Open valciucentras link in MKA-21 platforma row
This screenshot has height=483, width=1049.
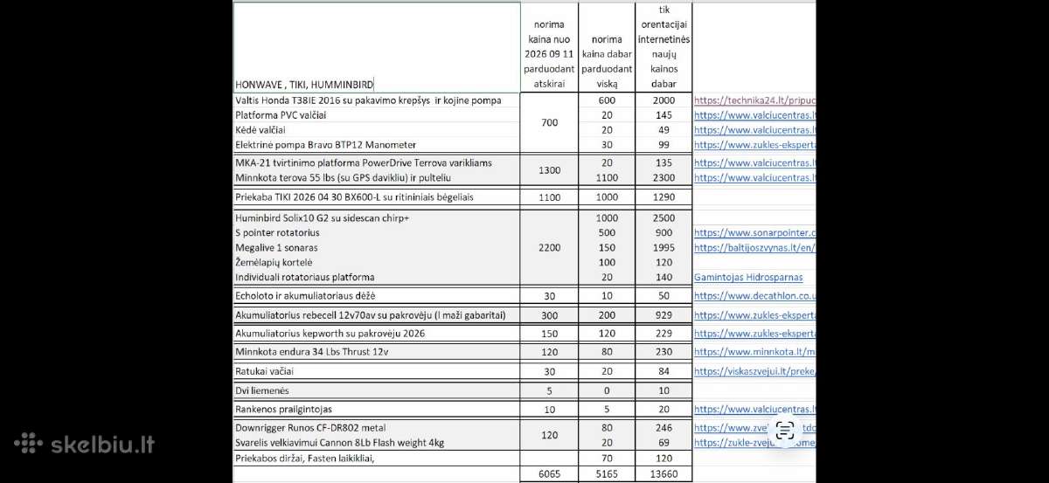(755, 162)
